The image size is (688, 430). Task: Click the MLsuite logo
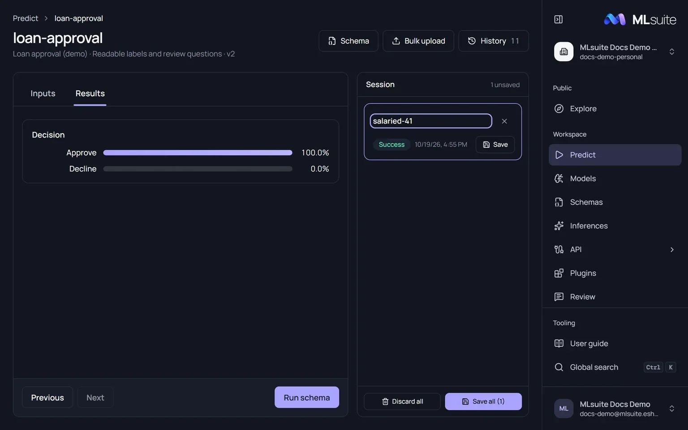pyautogui.click(x=640, y=19)
